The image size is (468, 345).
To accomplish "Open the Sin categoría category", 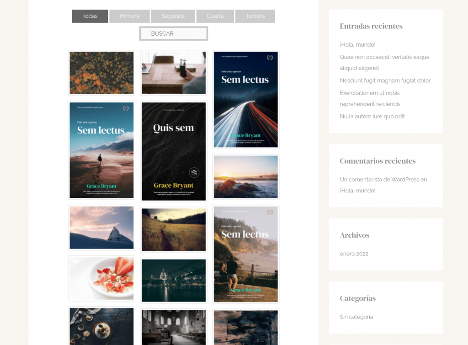I will coord(356,317).
